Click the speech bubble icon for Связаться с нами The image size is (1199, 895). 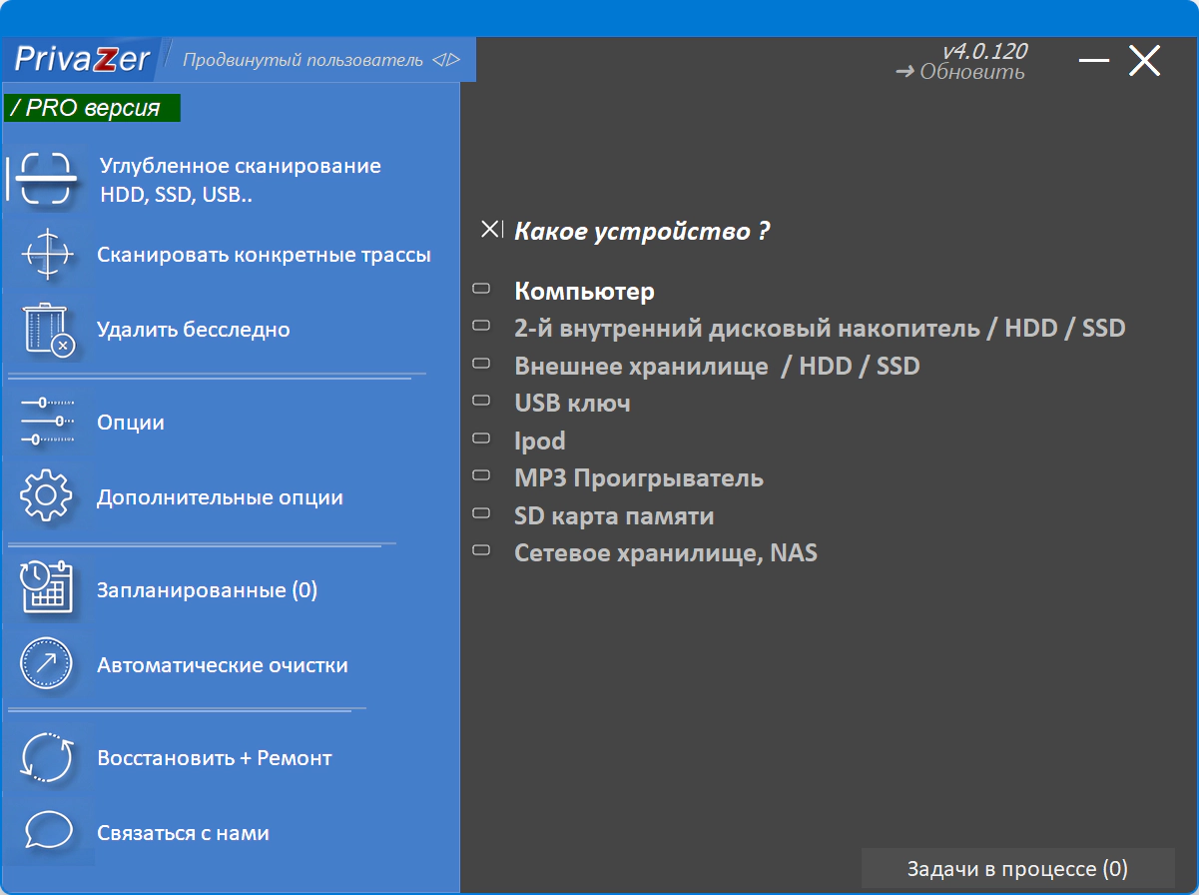(x=47, y=832)
